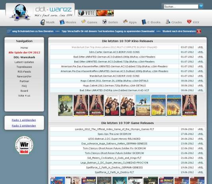The height and width of the screenshot is (184, 212).
Task: Click the orange RR banner image
Action: point(105,13)
